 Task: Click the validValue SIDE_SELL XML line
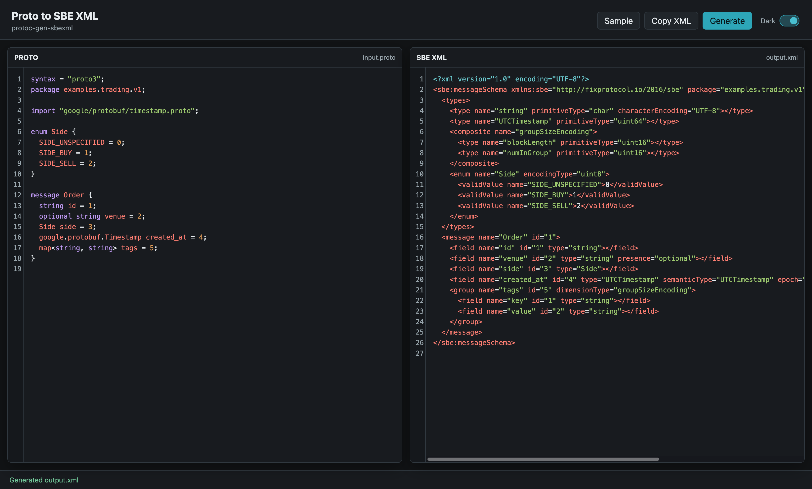[546, 205]
